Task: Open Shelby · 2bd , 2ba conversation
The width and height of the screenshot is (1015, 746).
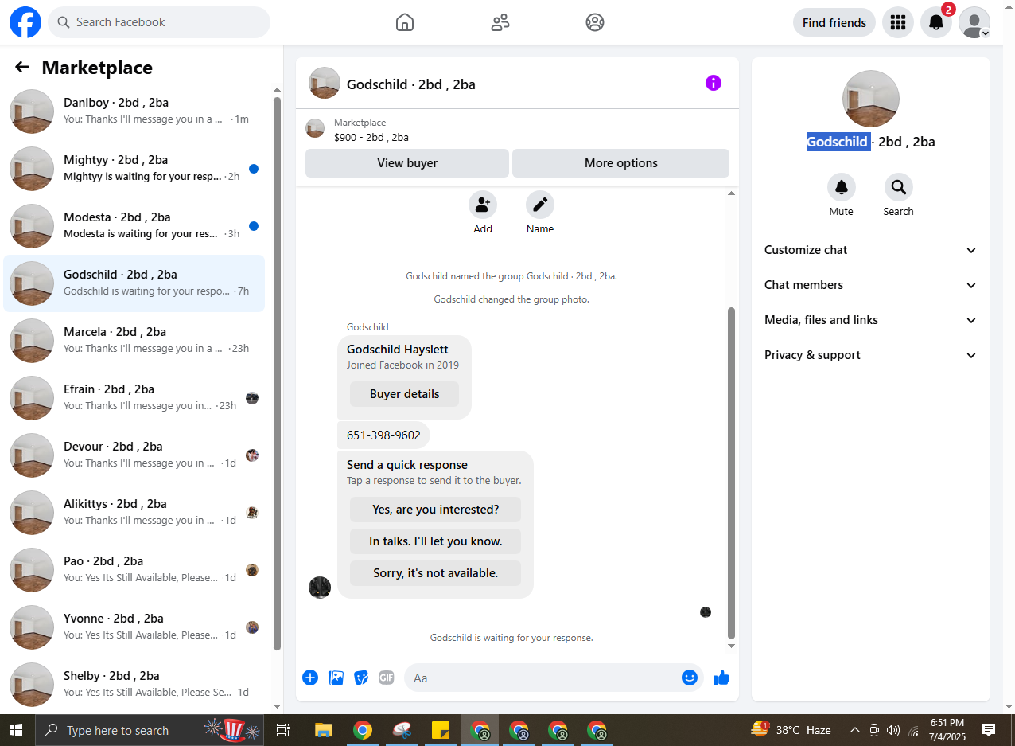Action: coord(134,685)
